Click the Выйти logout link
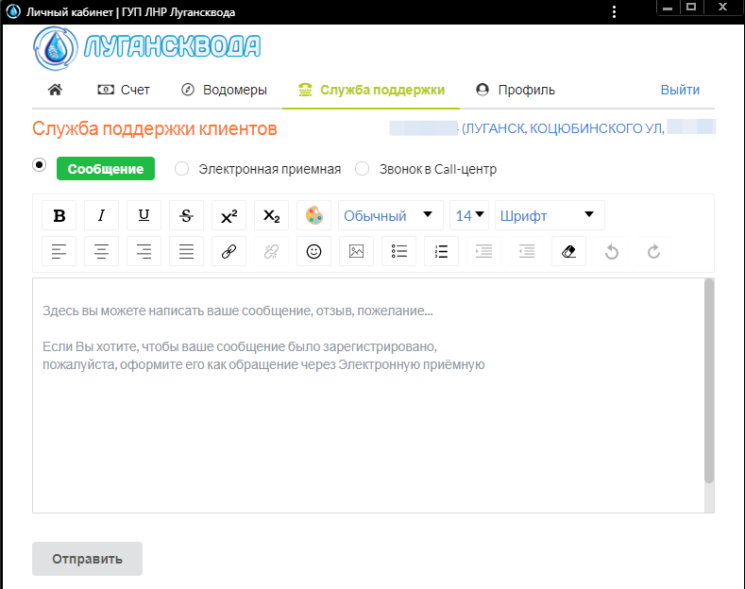Screen dimensions: 745x589 (680, 90)
